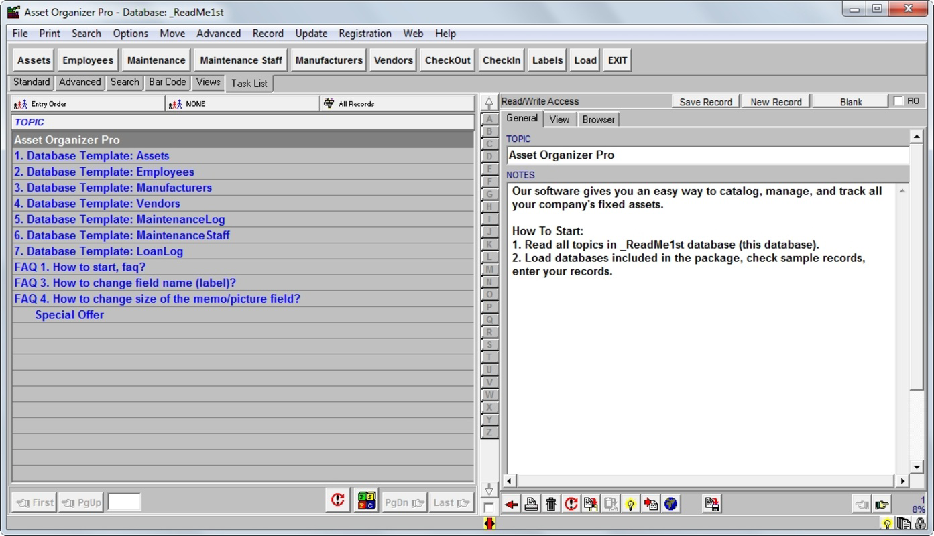934x536 pixels.
Task: Click the CheckOut button
Action: click(447, 60)
